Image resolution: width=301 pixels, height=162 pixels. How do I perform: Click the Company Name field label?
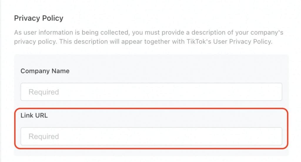click(x=45, y=71)
